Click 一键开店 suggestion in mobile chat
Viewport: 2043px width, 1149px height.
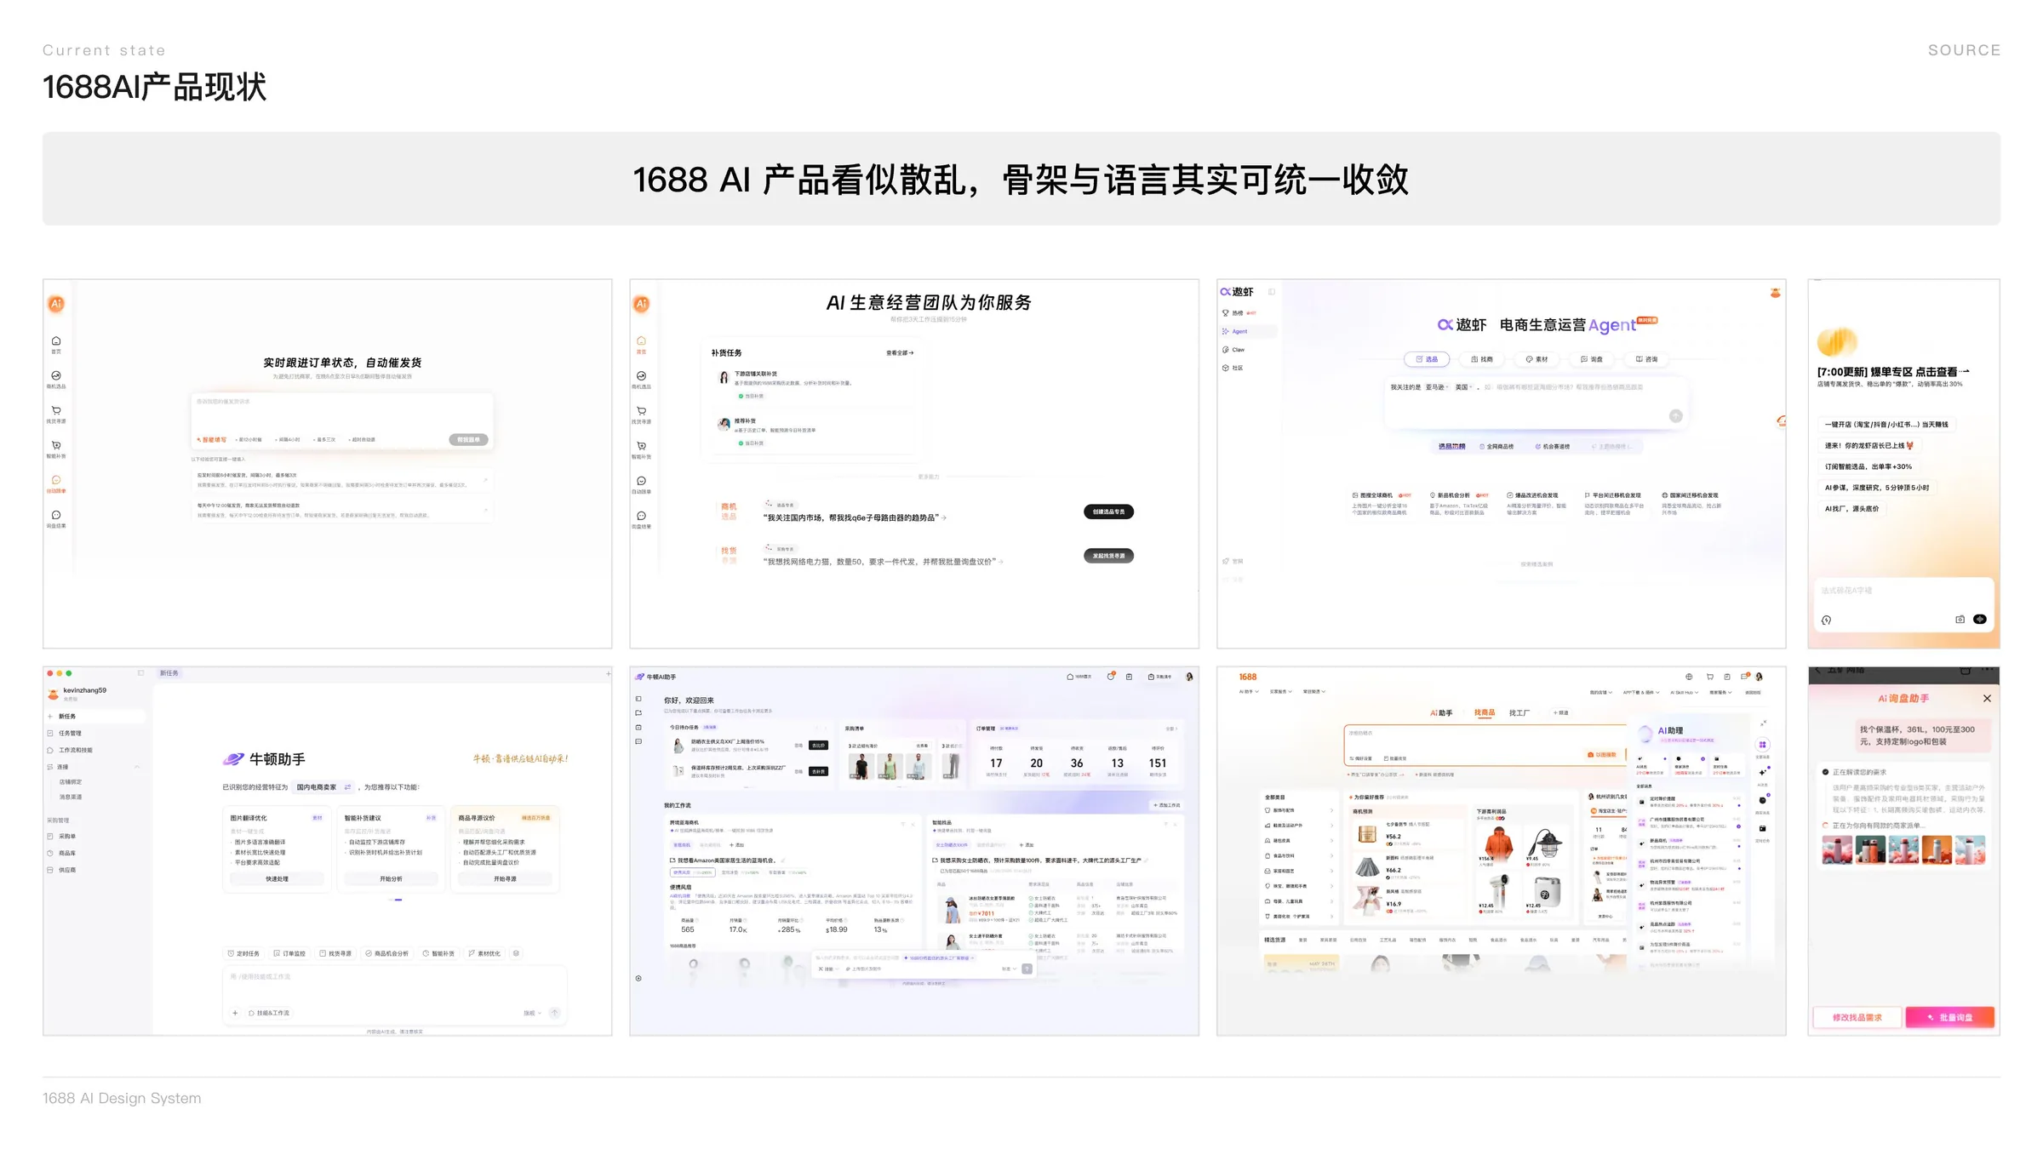[x=1886, y=424]
